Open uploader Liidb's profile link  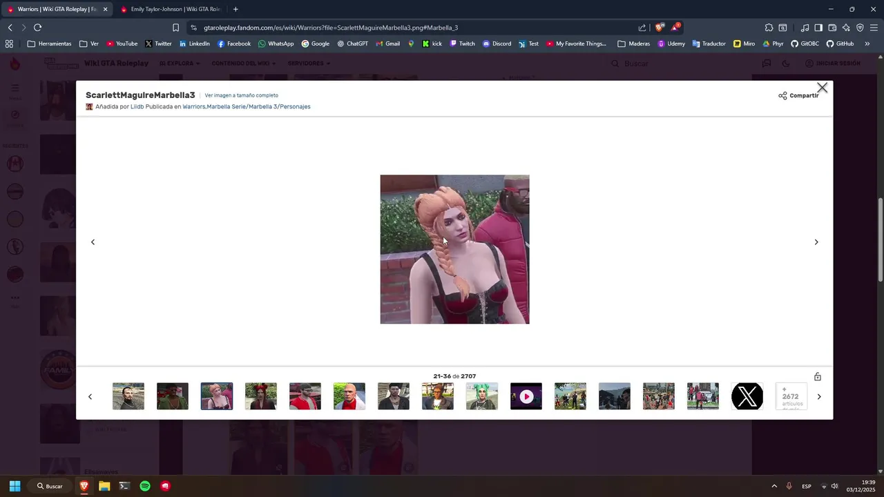137,107
